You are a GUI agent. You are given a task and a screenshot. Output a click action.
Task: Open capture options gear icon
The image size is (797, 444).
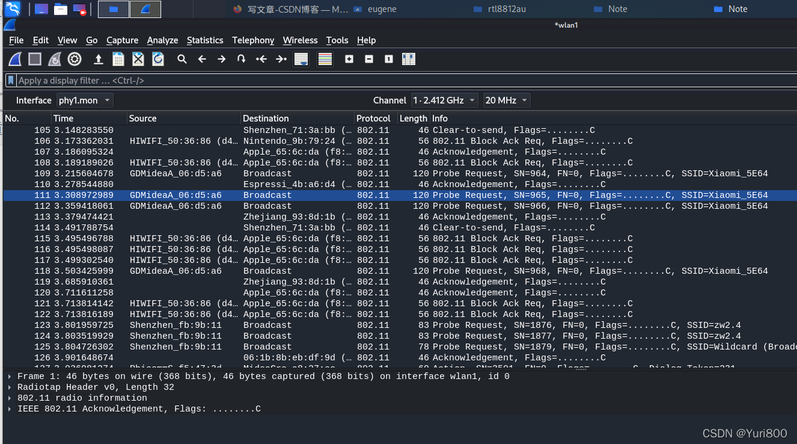pyautogui.click(x=75, y=59)
